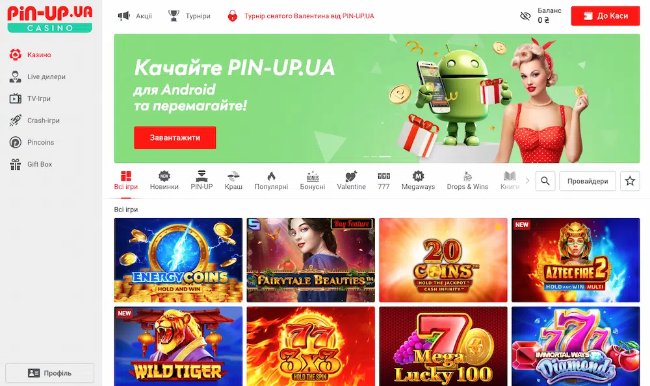The width and height of the screenshot is (650, 386).
Task: Open the Провайдери providers list
Action: (588, 181)
